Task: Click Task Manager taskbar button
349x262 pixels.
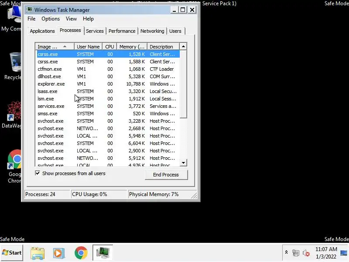Action: tap(103, 253)
